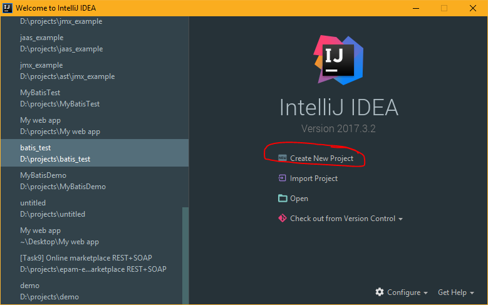
Task: Open recent project untitled
Action: 95,208
